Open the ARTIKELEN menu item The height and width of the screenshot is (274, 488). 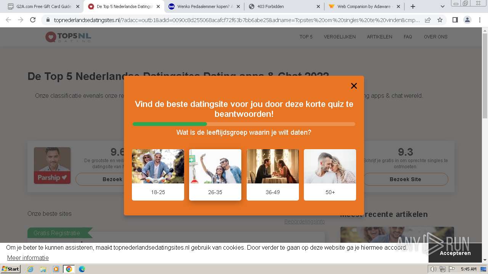379,37
